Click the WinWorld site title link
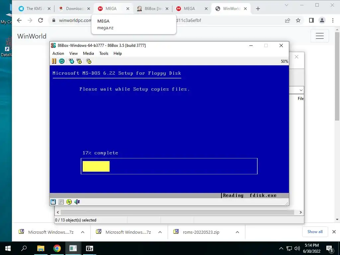 [32, 36]
